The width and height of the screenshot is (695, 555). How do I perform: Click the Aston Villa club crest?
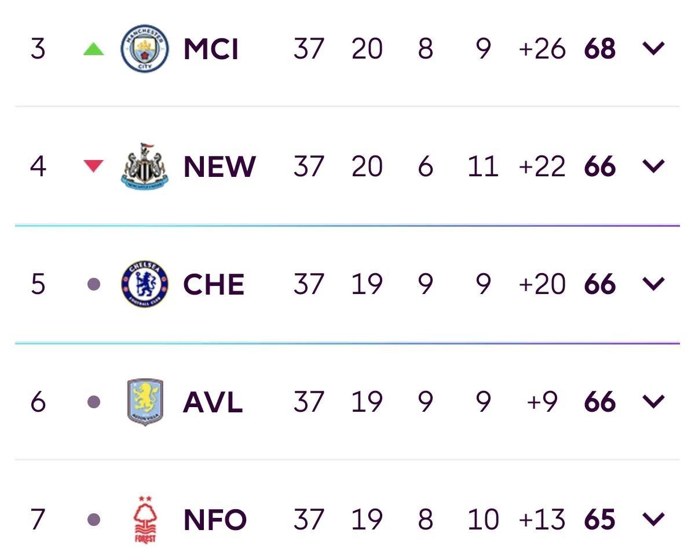coord(145,402)
